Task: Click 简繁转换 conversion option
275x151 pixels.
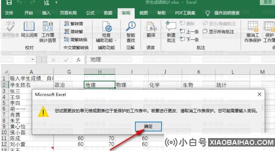Action: point(76,40)
